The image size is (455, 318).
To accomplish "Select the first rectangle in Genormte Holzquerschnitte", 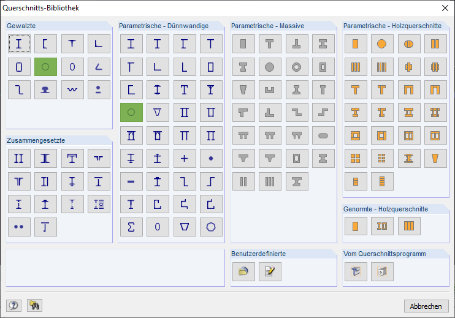I will 354,227.
